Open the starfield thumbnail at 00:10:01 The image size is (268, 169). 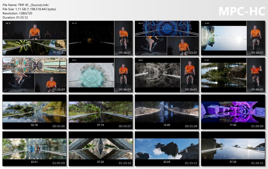tap(101, 38)
